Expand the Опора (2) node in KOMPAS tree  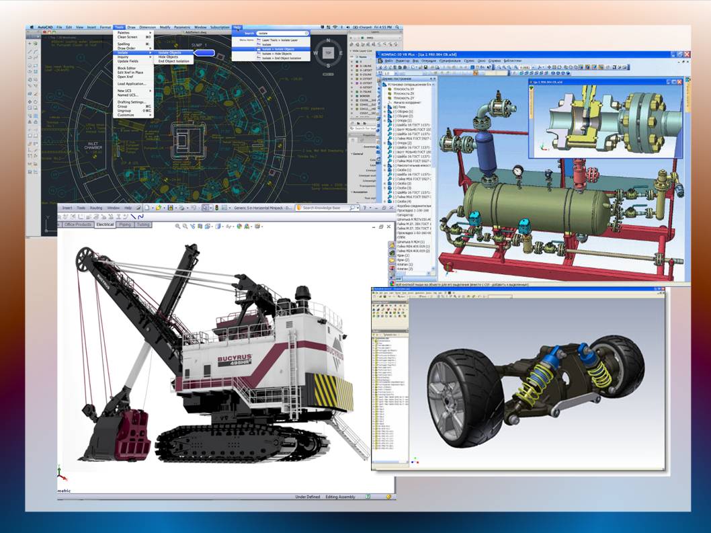385,143
